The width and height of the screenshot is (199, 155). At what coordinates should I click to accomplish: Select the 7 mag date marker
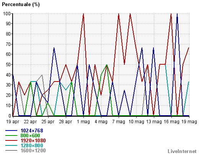click(x=119, y=122)
